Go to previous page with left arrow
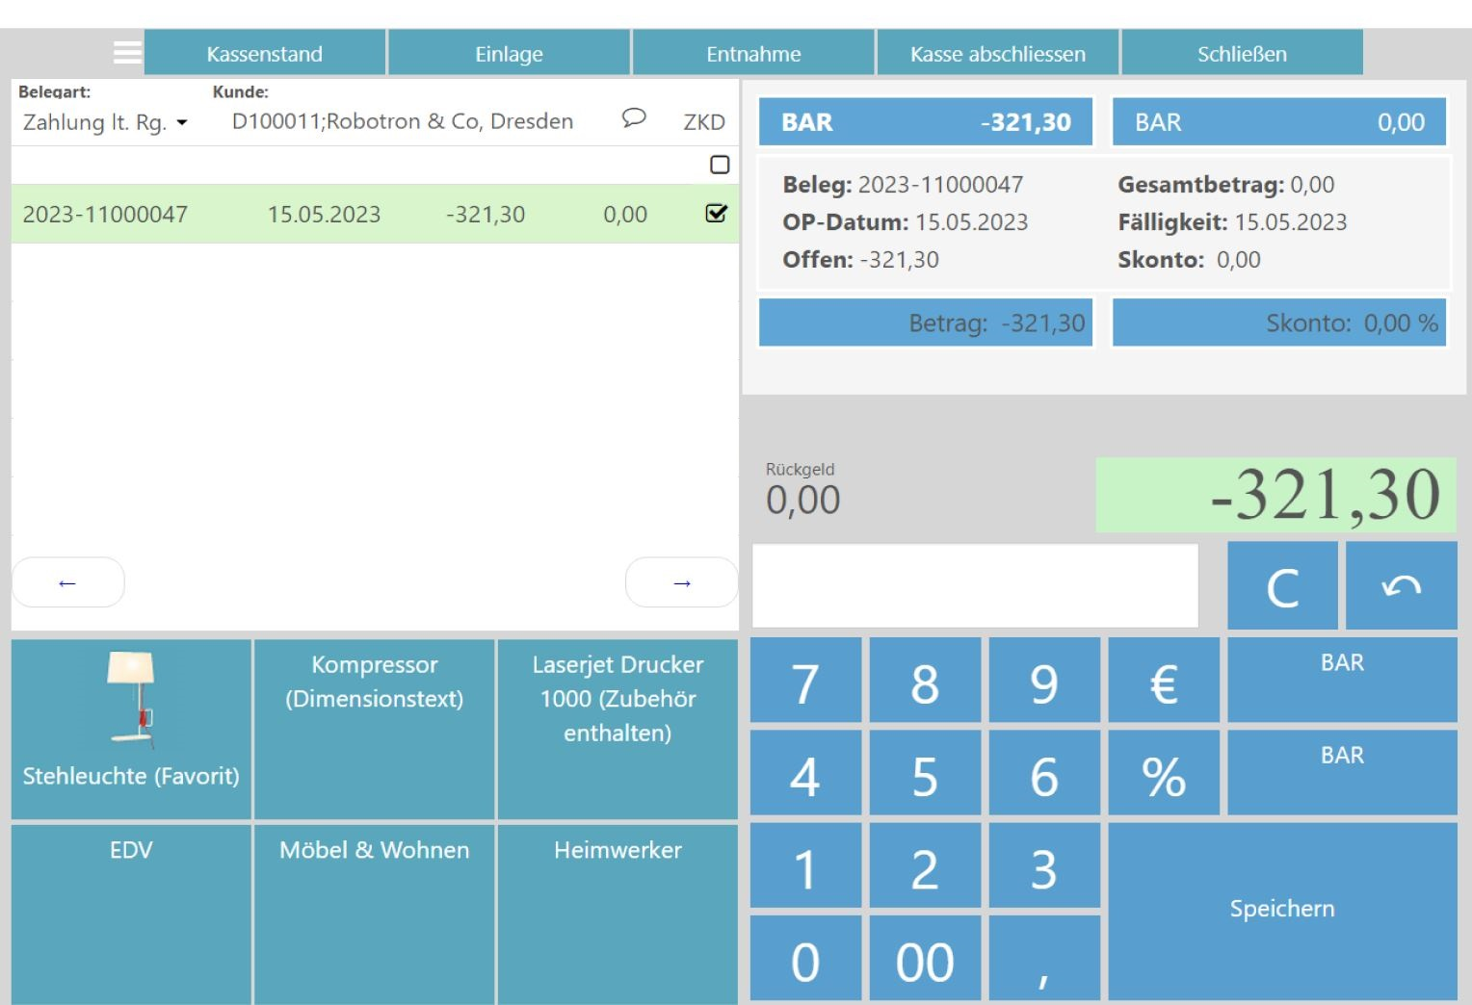 [67, 582]
